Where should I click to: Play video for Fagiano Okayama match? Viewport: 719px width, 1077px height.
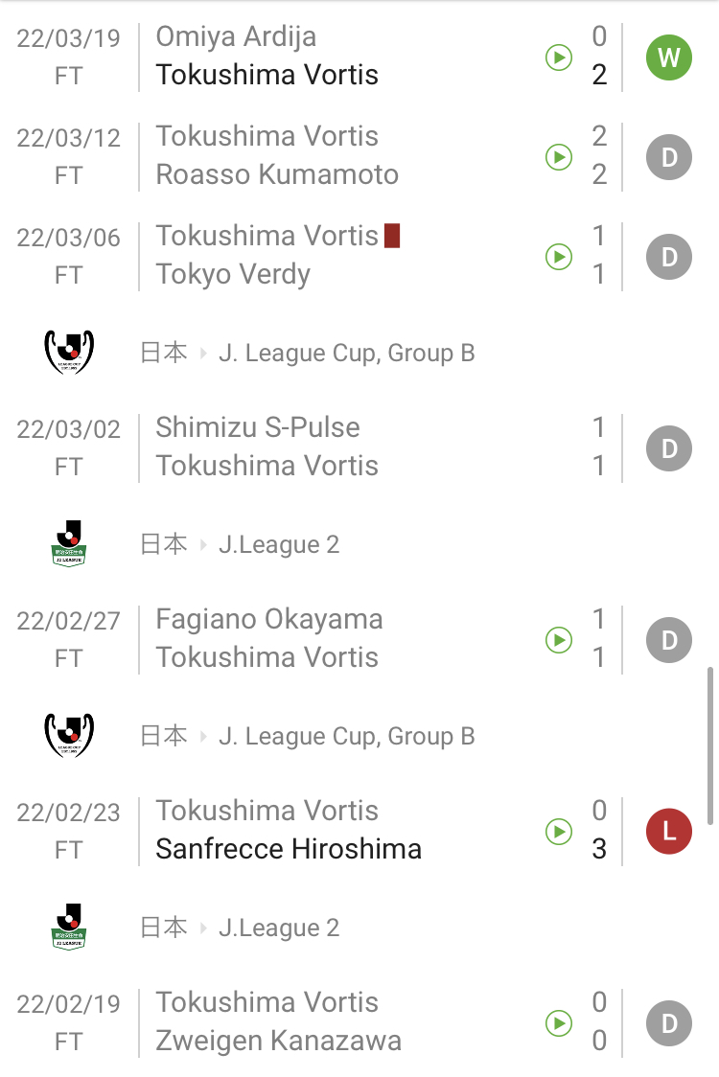tap(559, 640)
